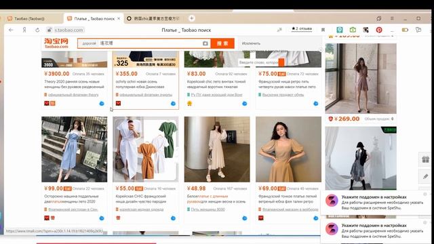The height and width of the screenshot is (244, 434).
Task: Switch to the 韩国chic tab
Action: [154, 18]
